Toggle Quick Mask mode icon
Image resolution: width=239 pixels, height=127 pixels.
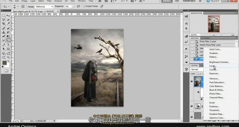[6, 71]
